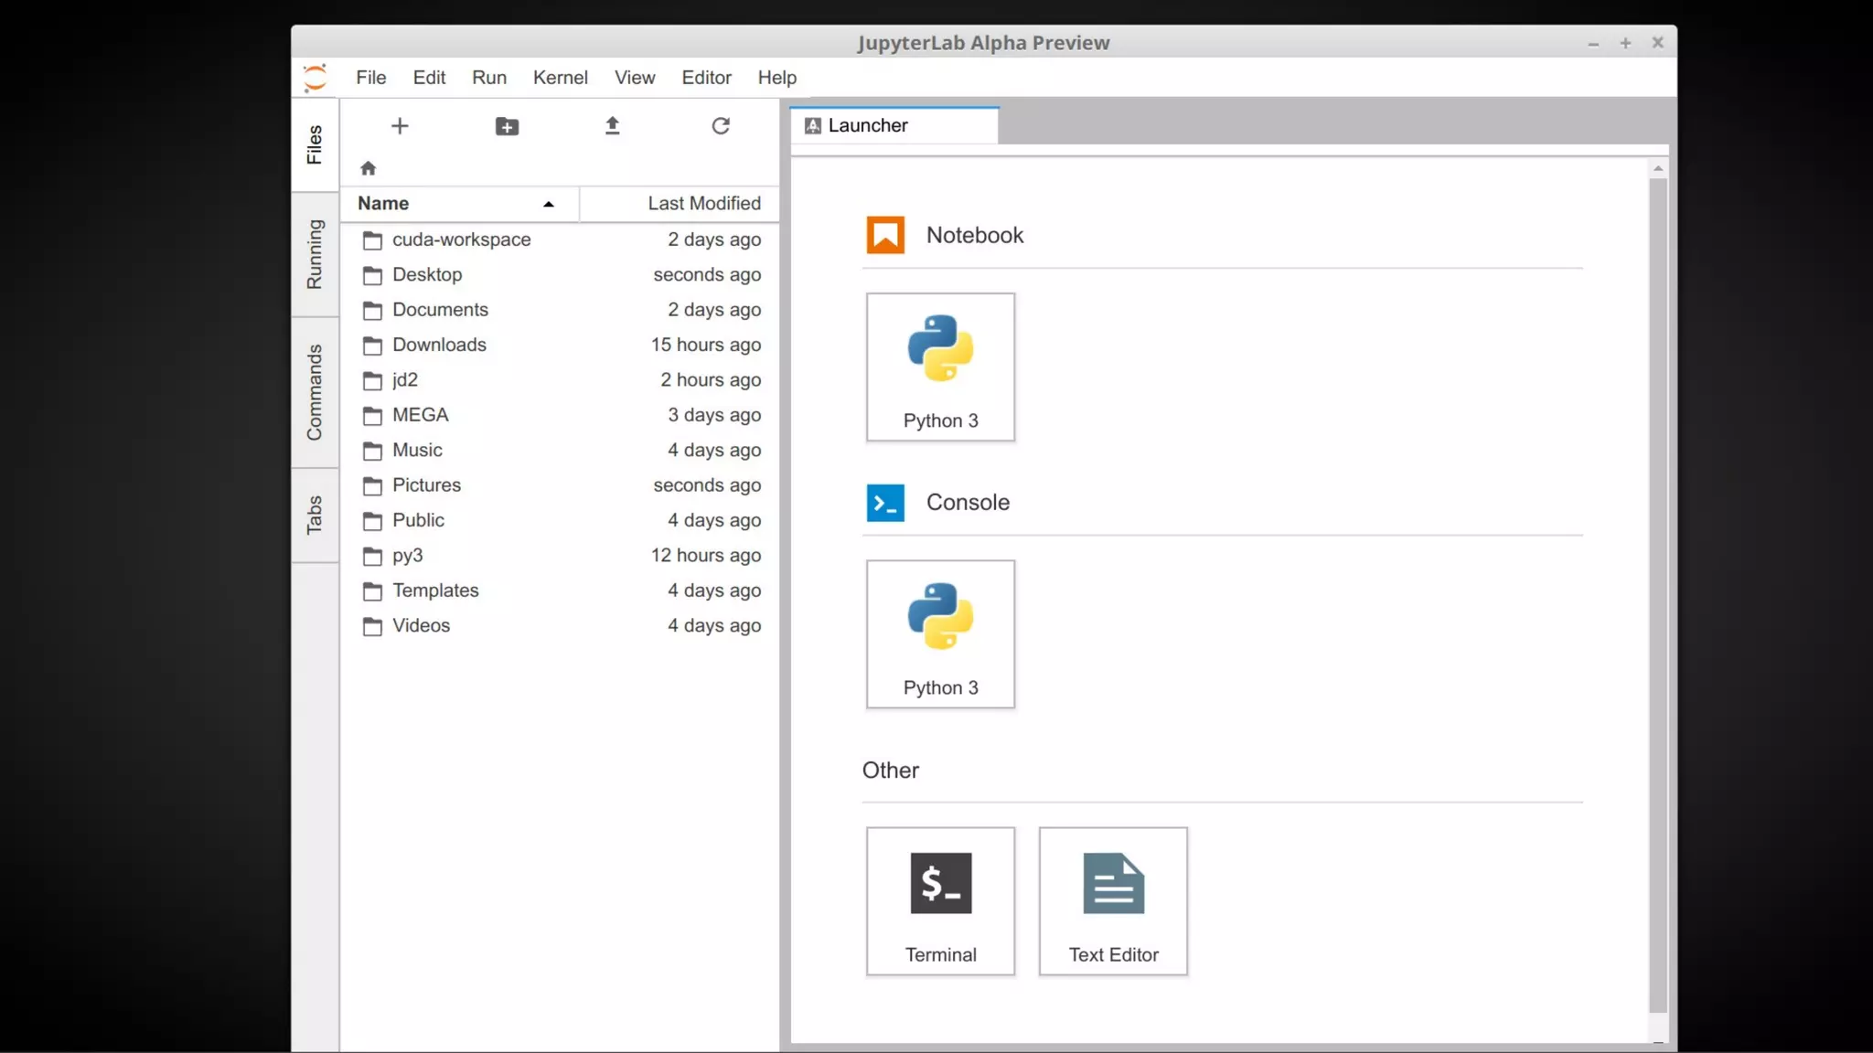Screen dimensions: 1873x1053
Task: Click the Templates folder icon
Action: point(372,591)
